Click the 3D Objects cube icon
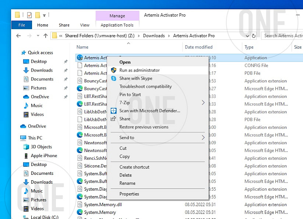 (26, 147)
